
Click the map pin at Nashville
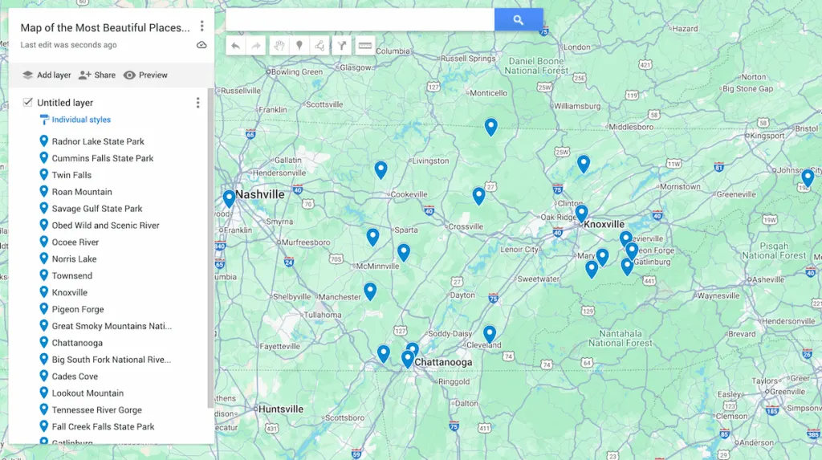[x=229, y=199]
